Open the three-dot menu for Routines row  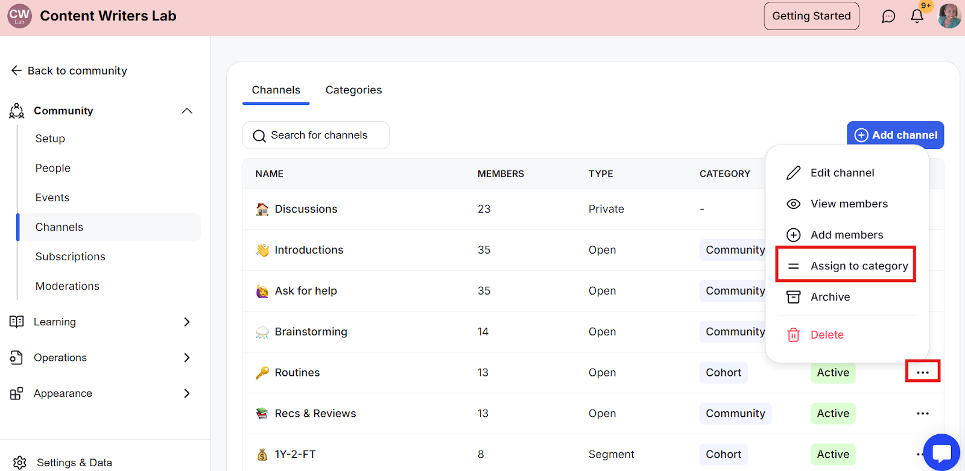923,372
